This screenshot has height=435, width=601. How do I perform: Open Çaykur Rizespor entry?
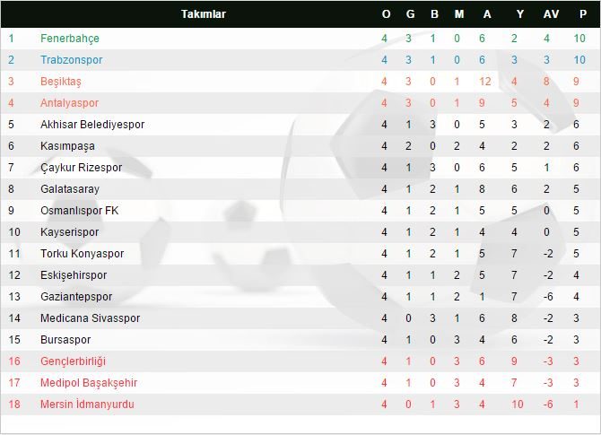(x=81, y=168)
